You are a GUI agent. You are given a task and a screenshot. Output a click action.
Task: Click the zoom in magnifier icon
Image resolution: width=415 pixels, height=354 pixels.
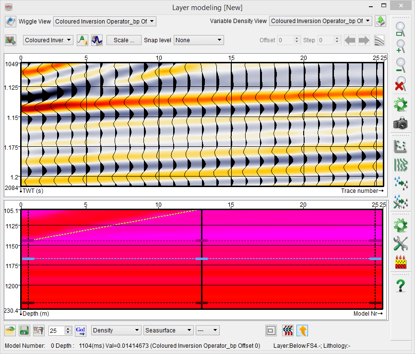pos(400,47)
